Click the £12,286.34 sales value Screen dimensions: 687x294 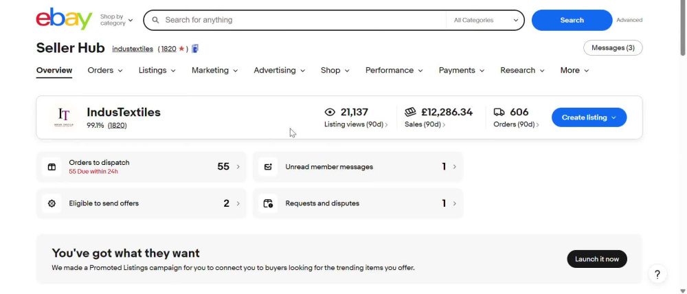(x=447, y=112)
